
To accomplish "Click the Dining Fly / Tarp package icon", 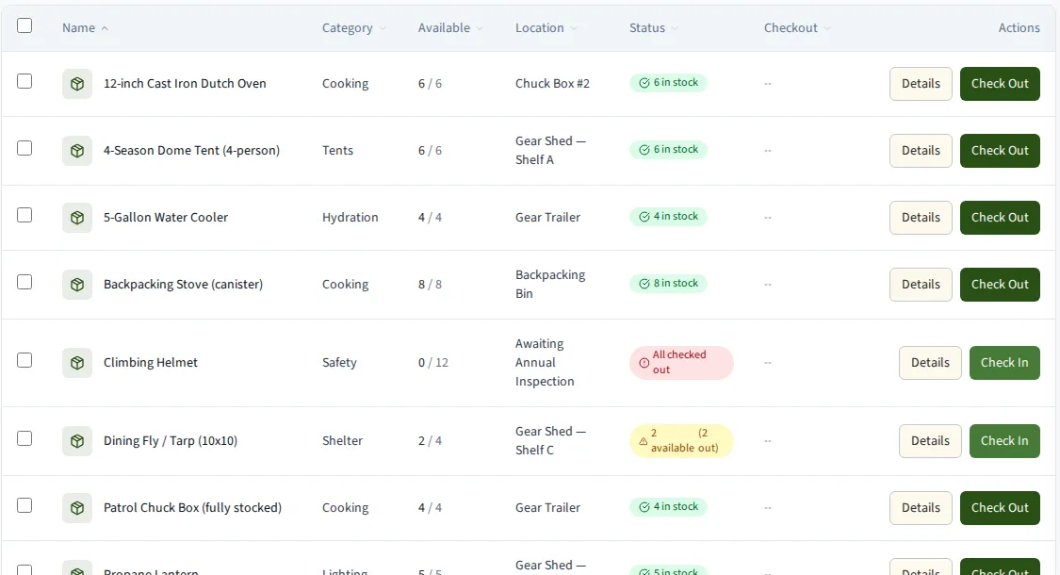I will coord(77,441).
